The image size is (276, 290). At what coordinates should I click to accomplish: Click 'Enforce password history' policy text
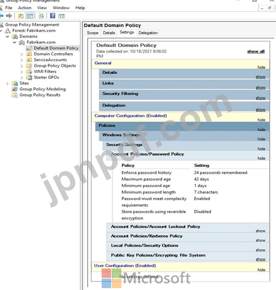(146, 173)
